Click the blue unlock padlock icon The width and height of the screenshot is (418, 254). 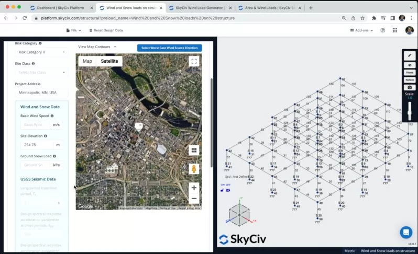coord(222,190)
